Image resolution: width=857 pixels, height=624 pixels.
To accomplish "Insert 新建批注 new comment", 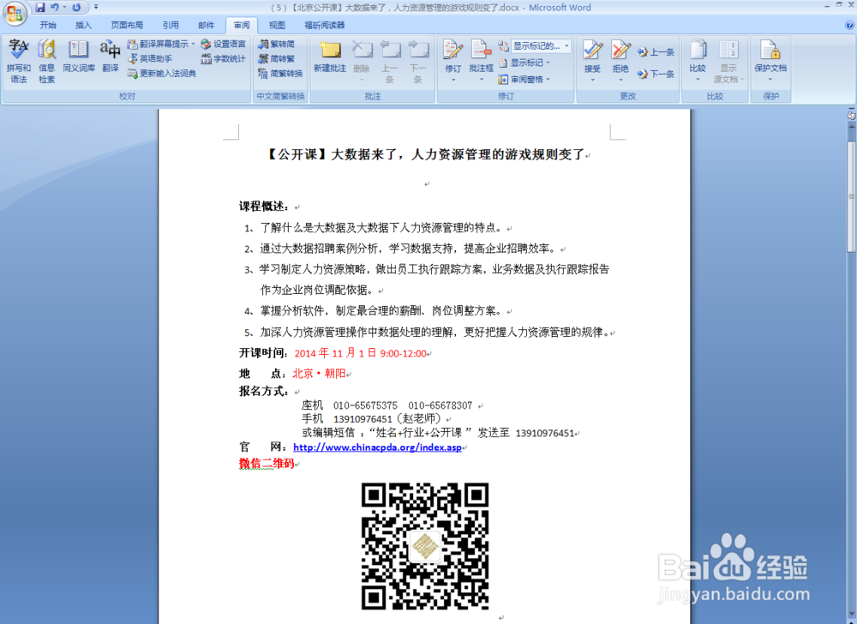I will [330, 57].
